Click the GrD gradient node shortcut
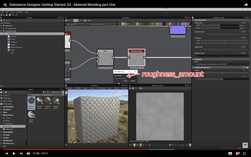251x157 pixels. click(x=146, y=24)
